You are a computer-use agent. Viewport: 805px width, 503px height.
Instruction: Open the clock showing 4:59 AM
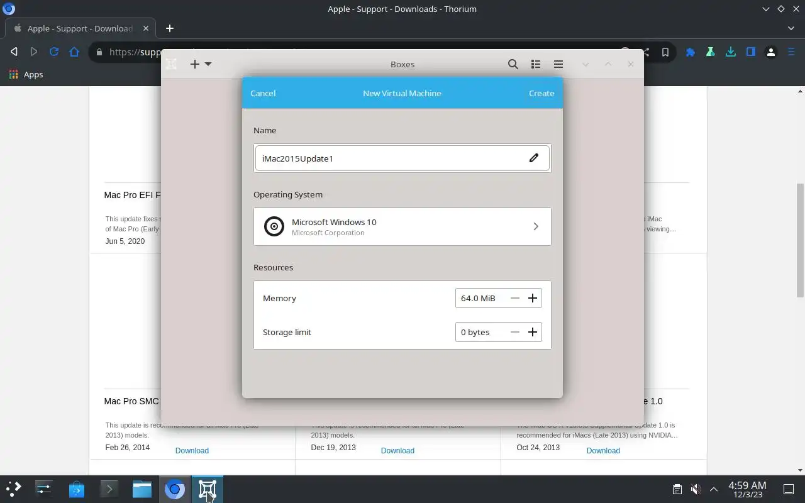point(747,489)
